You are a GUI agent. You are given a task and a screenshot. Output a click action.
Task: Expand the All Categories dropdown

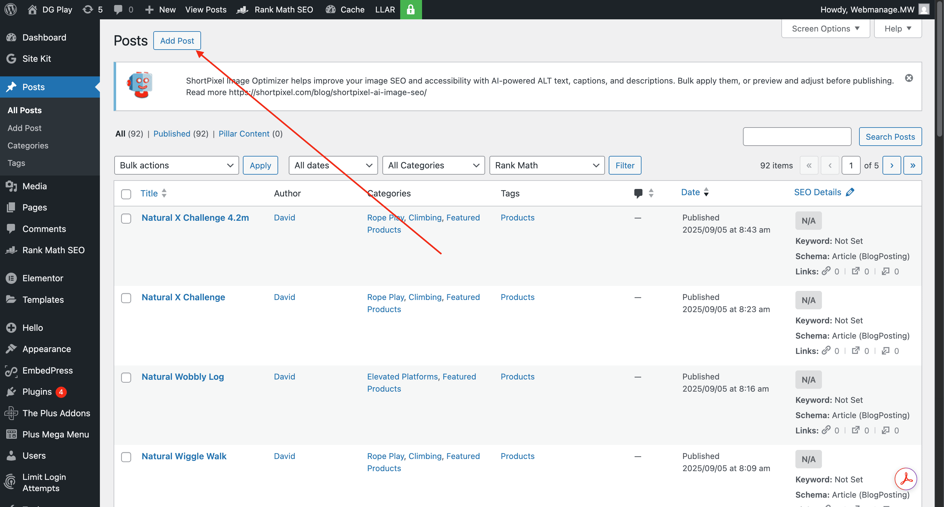pos(433,166)
